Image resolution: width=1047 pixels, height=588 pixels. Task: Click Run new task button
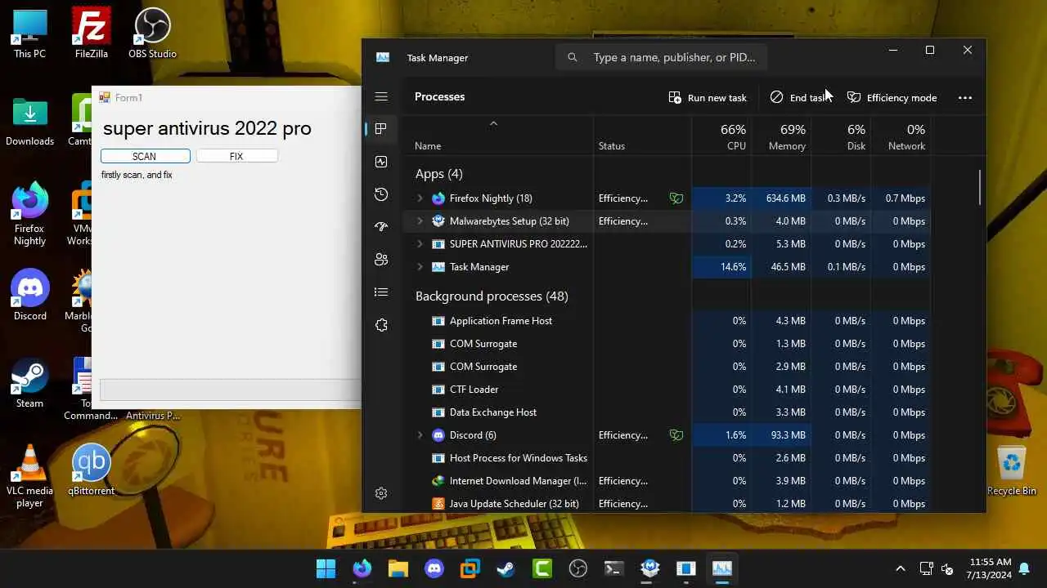(708, 97)
